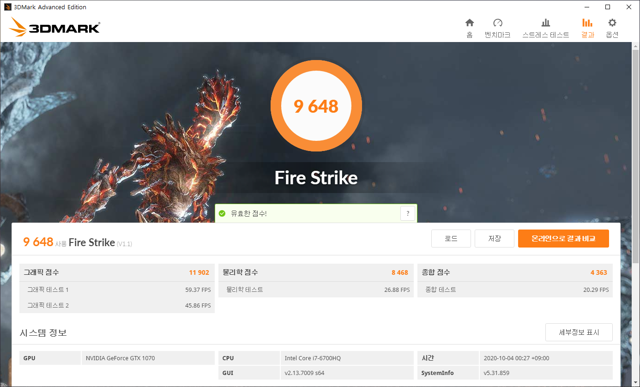The image size is (640, 387).
Task: Select the 결과 results chart icon
Action: click(587, 23)
